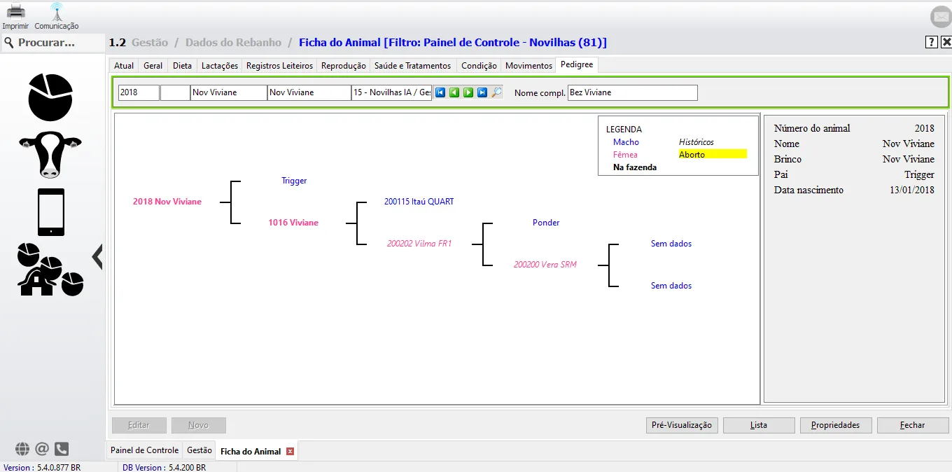Open the Comunicação antenna icon
Screen dimensions: 952x472
[57, 12]
